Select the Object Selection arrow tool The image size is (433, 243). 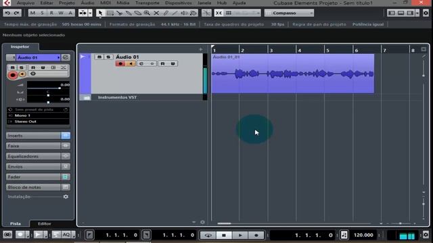[x=100, y=13]
